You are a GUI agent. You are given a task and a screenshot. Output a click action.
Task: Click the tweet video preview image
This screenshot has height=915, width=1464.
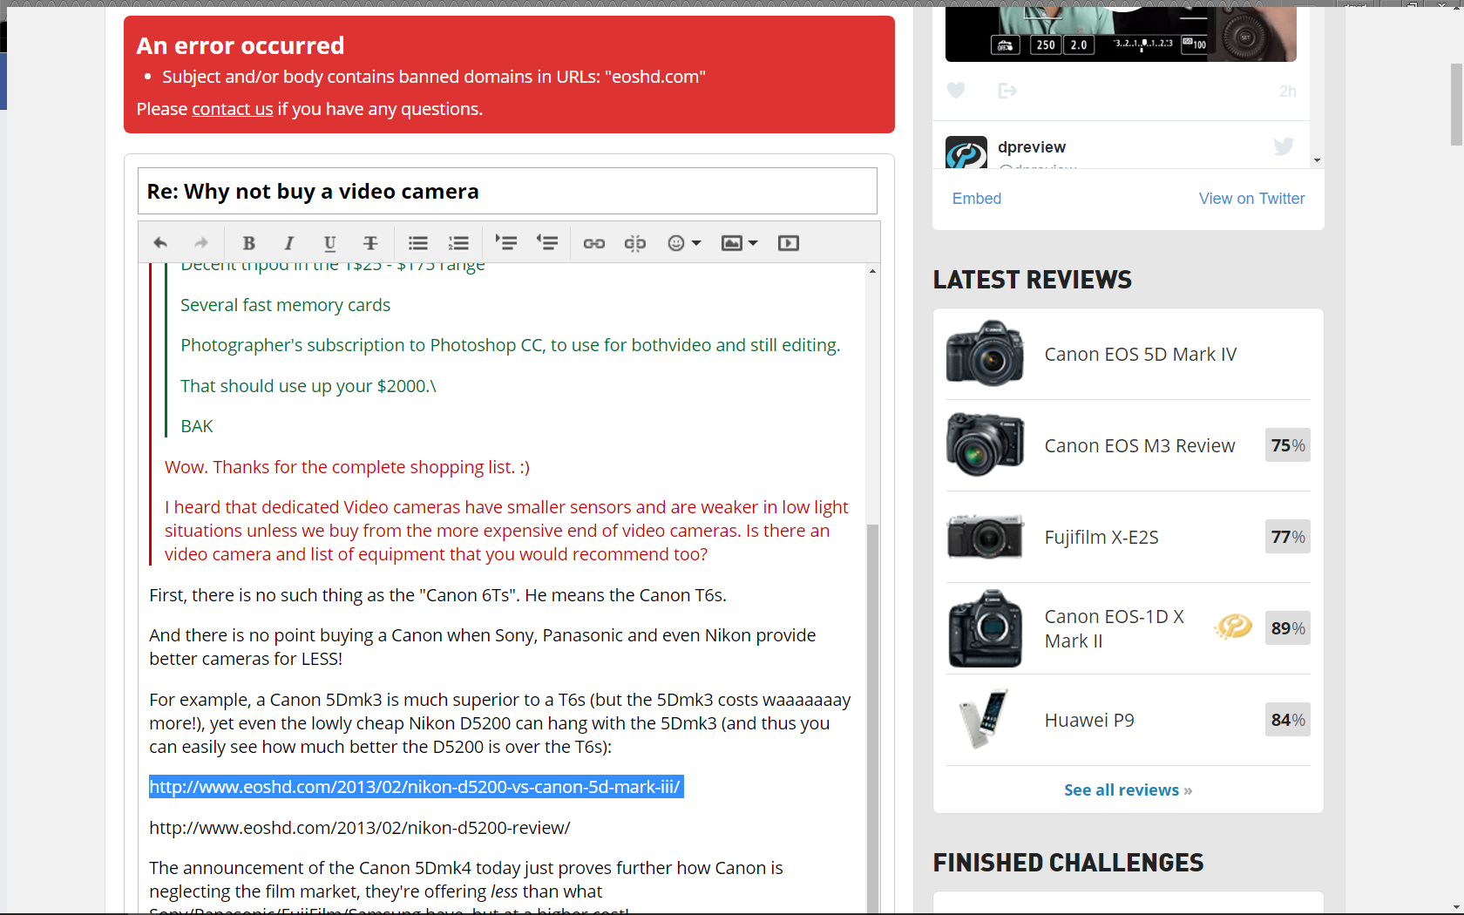1121,34
